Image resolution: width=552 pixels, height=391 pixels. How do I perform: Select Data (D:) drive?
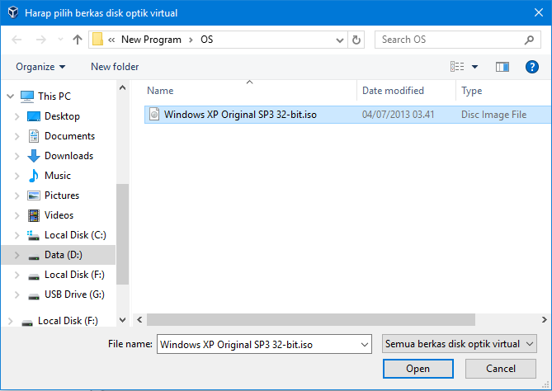coord(64,255)
